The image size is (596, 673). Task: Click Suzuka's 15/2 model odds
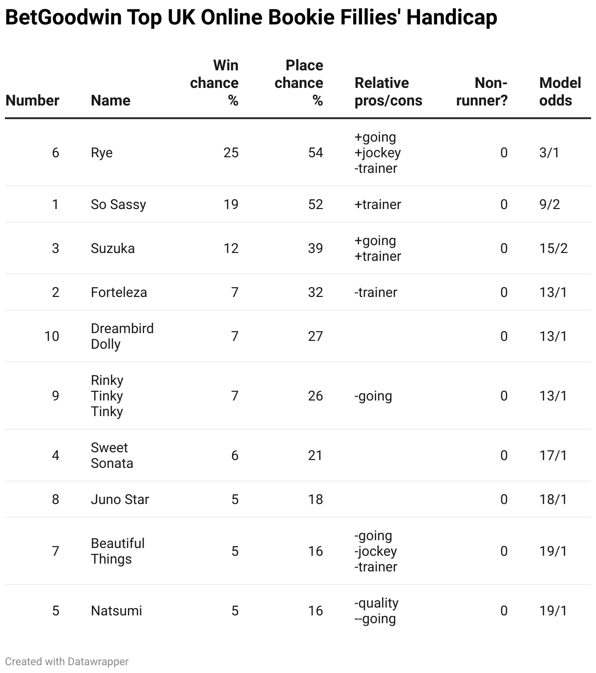tap(553, 248)
